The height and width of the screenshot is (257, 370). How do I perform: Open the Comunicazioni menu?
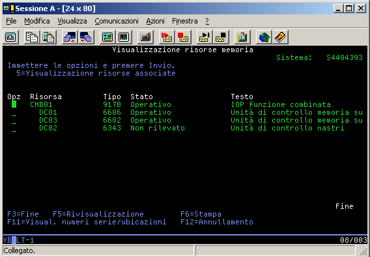point(117,21)
